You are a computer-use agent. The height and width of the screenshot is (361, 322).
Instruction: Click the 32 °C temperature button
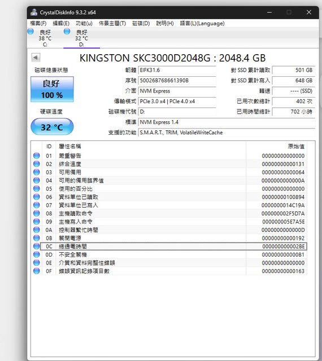tap(52, 126)
